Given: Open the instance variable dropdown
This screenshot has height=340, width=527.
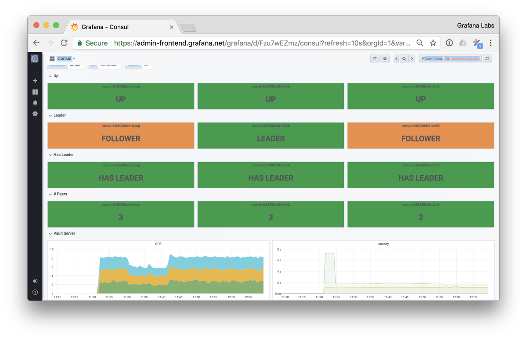Looking at the screenshot, I should coord(148,65).
